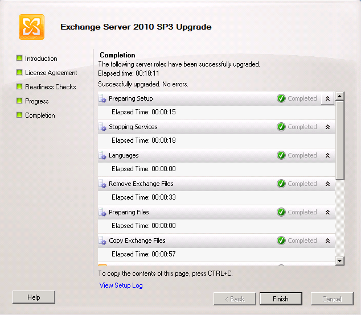Click Finish to close the wizard
361x315 pixels.
(281, 299)
